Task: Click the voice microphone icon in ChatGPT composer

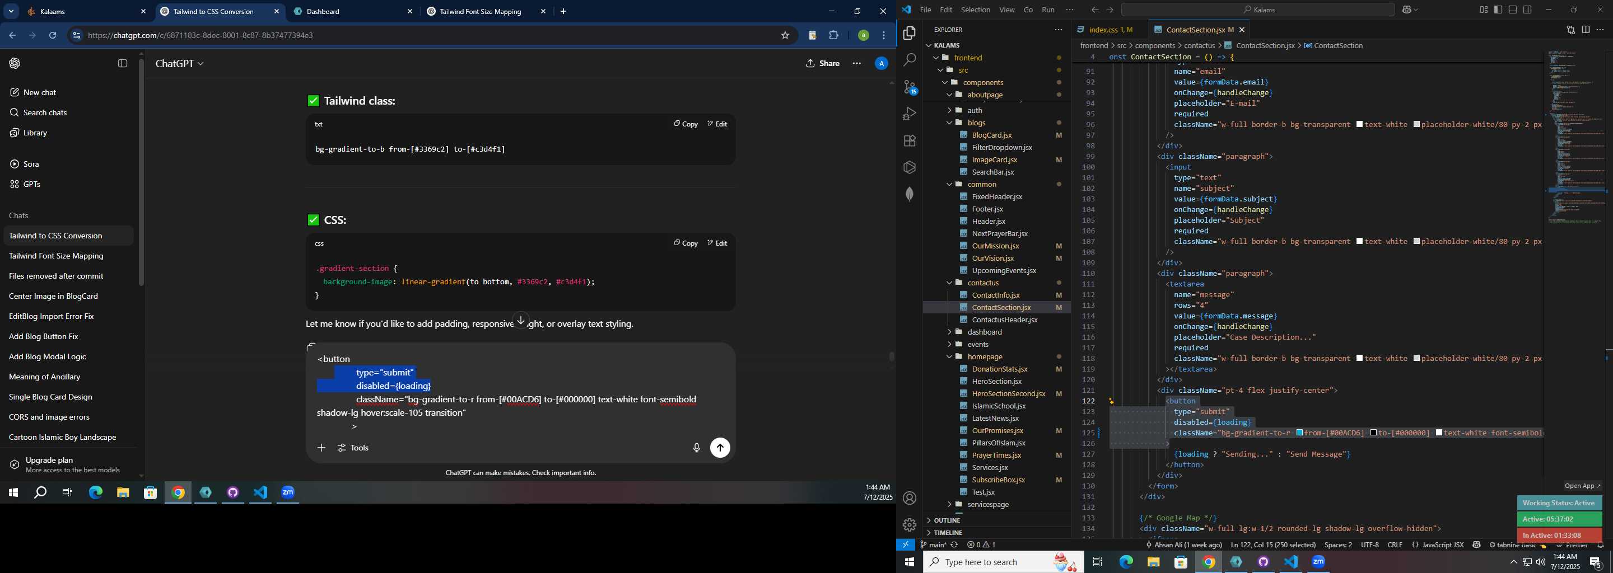Action: coord(696,448)
